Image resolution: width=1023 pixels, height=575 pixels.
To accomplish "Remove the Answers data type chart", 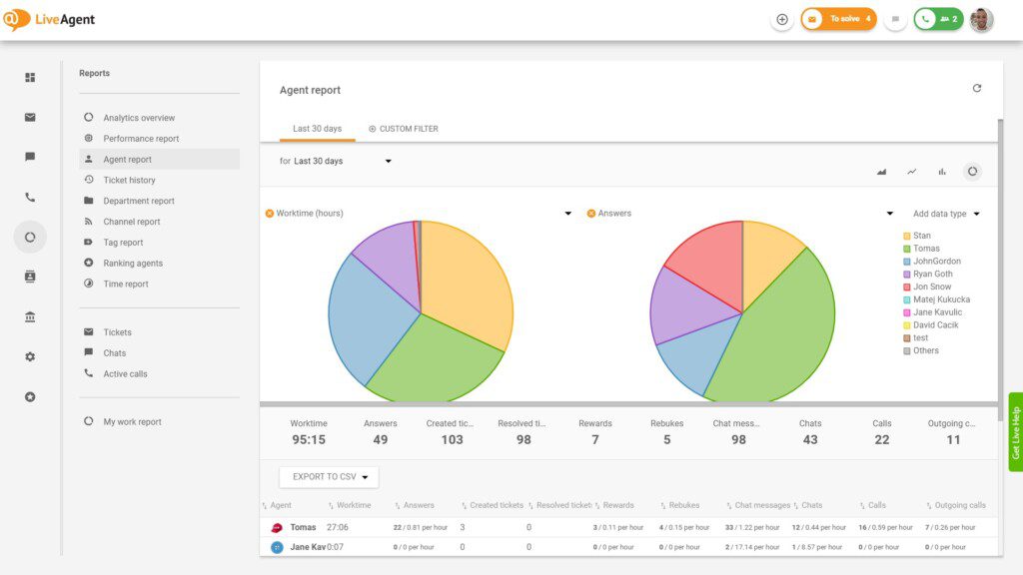I will point(591,214).
